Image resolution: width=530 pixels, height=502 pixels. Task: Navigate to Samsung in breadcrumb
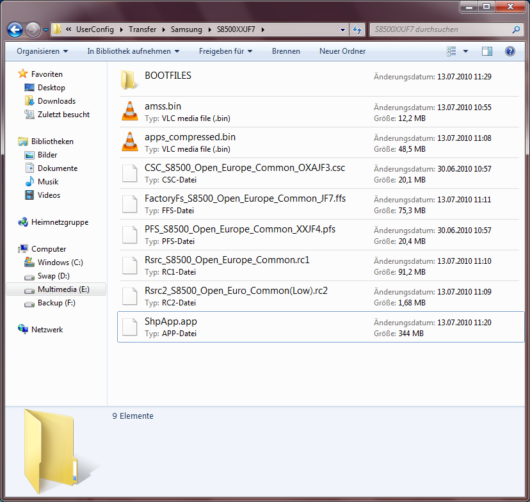(x=186, y=29)
